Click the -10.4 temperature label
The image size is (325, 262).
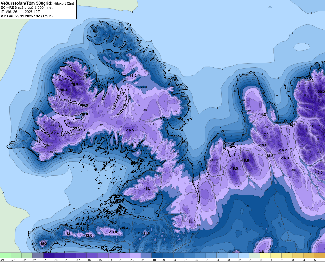click(124, 228)
